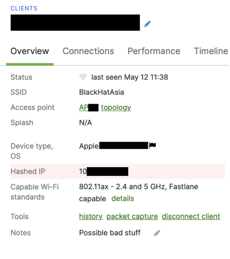The height and width of the screenshot is (259, 230).
Task: Click the BlackHatAsia SSID value
Action: point(101,92)
